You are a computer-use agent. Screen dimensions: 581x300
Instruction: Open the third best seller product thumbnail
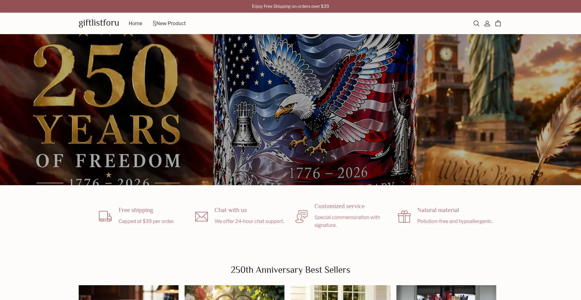pyautogui.click(x=340, y=292)
